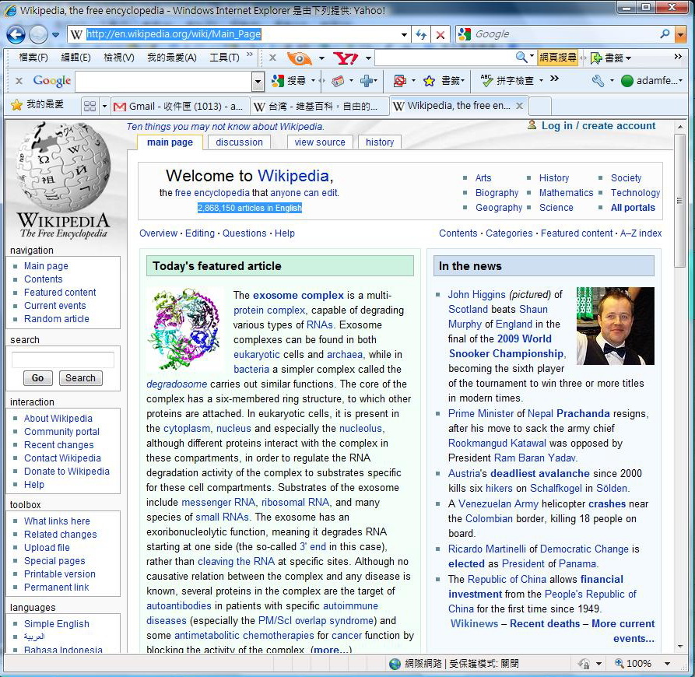Click the Quick Tabs grid icon
The height and width of the screenshot is (677, 695).
[90, 106]
